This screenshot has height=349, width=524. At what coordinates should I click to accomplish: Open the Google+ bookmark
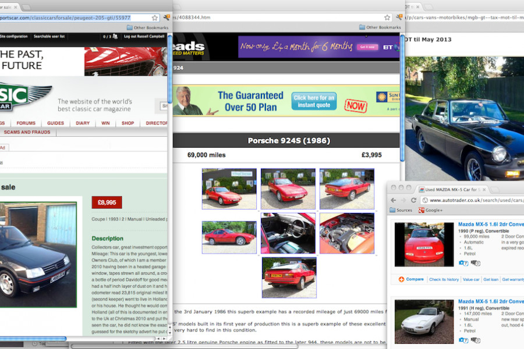[x=430, y=210]
